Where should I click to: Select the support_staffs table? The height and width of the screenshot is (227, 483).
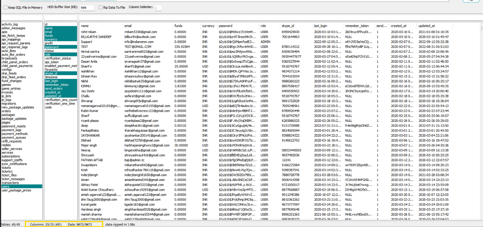[12, 160]
